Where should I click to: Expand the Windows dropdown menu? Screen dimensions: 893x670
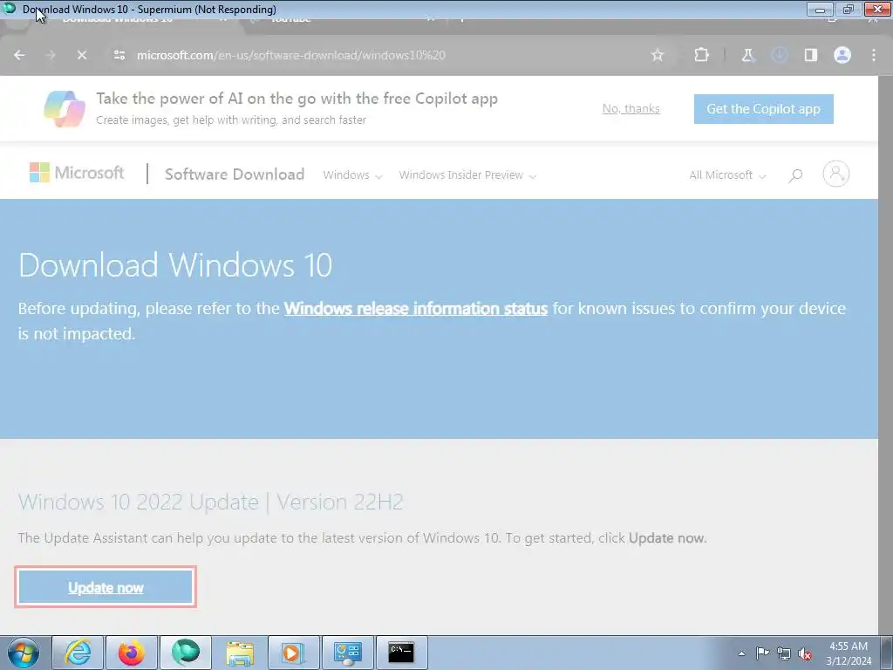(x=352, y=175)
